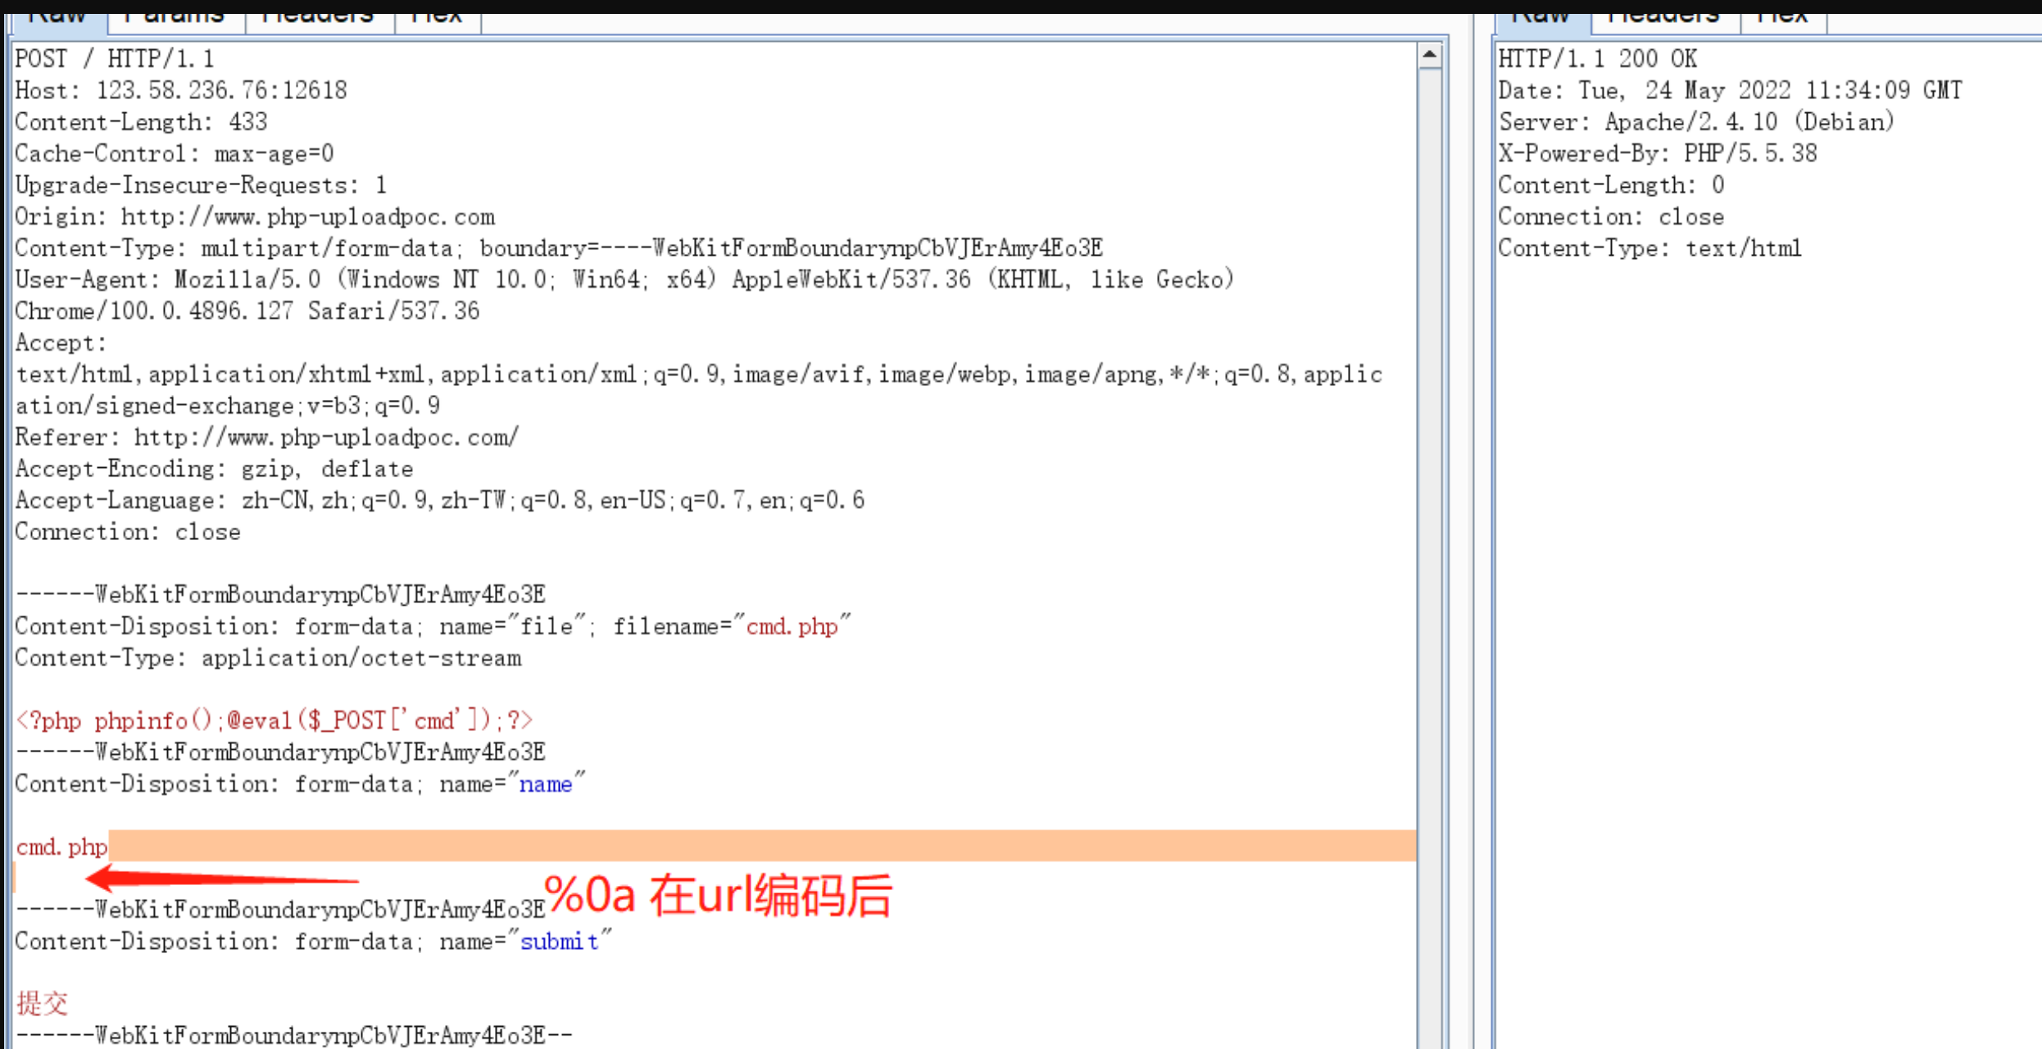2042x1049 pixels.
Task: Select the response Raw tab
Action: coord(1543,22)
